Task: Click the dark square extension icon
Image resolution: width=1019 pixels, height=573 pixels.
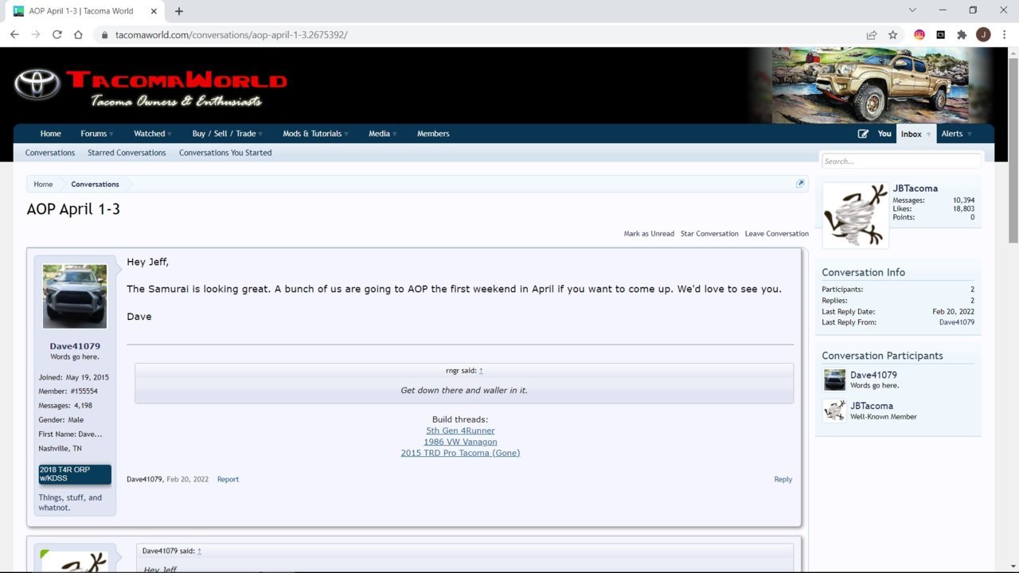Action: point(940,35)
